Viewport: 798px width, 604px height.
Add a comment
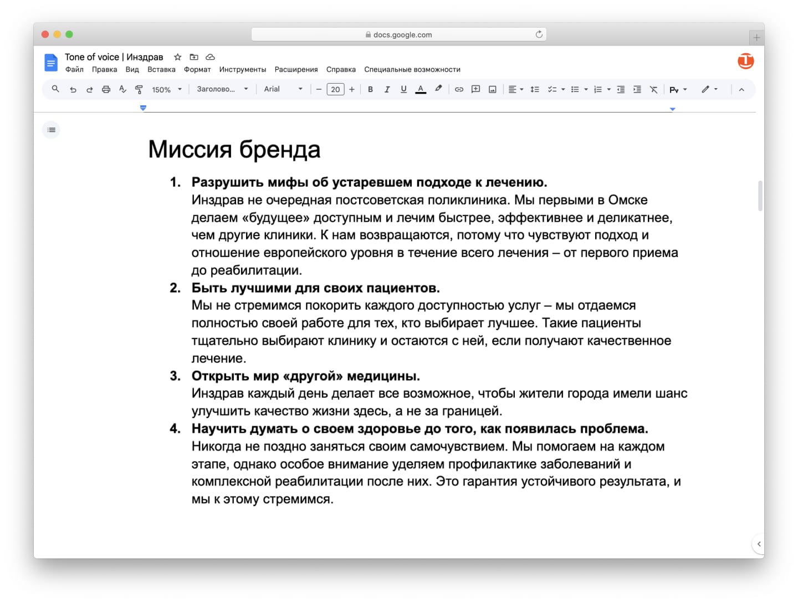[475, 89]
